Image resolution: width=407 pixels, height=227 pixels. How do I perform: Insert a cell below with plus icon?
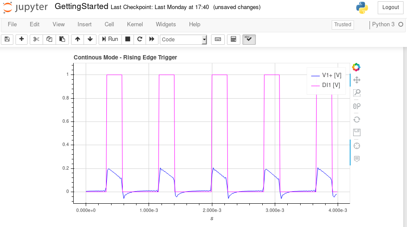click(x=22, y=40)
